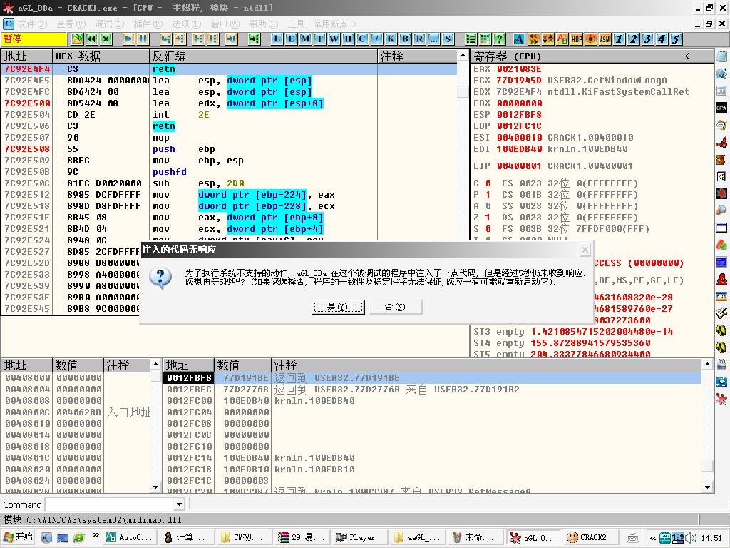Open References window via R button
730x548 pixels.
click(x=419, y=39)
